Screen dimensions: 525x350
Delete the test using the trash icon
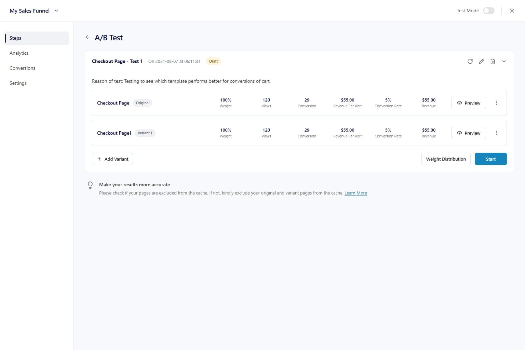[x=493, y=62]
